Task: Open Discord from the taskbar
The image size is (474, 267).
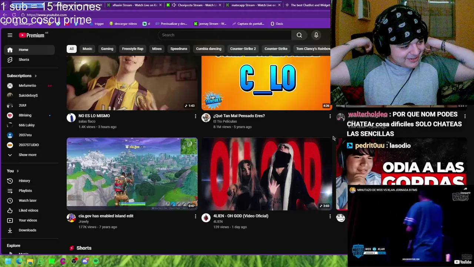Action: (x=85, y=261)
